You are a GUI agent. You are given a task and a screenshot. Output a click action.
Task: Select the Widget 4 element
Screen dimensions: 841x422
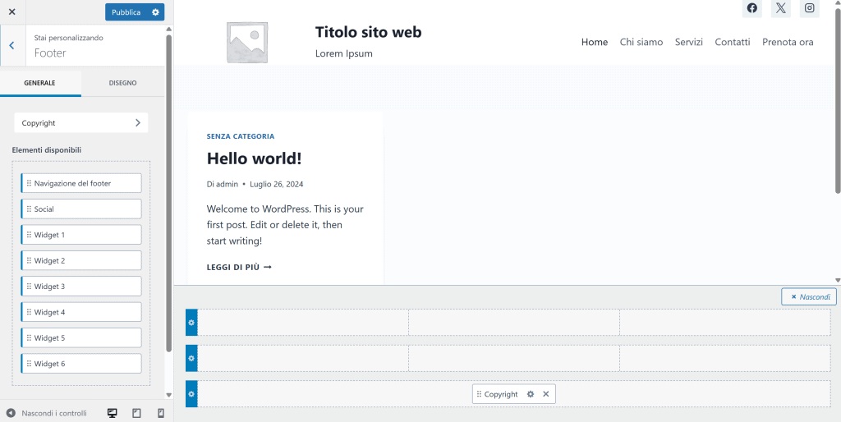81,312
